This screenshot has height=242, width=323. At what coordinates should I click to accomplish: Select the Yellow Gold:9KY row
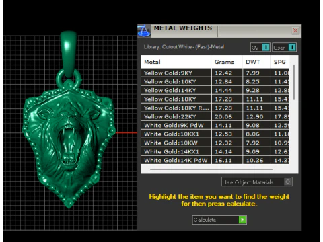point(215,73)
